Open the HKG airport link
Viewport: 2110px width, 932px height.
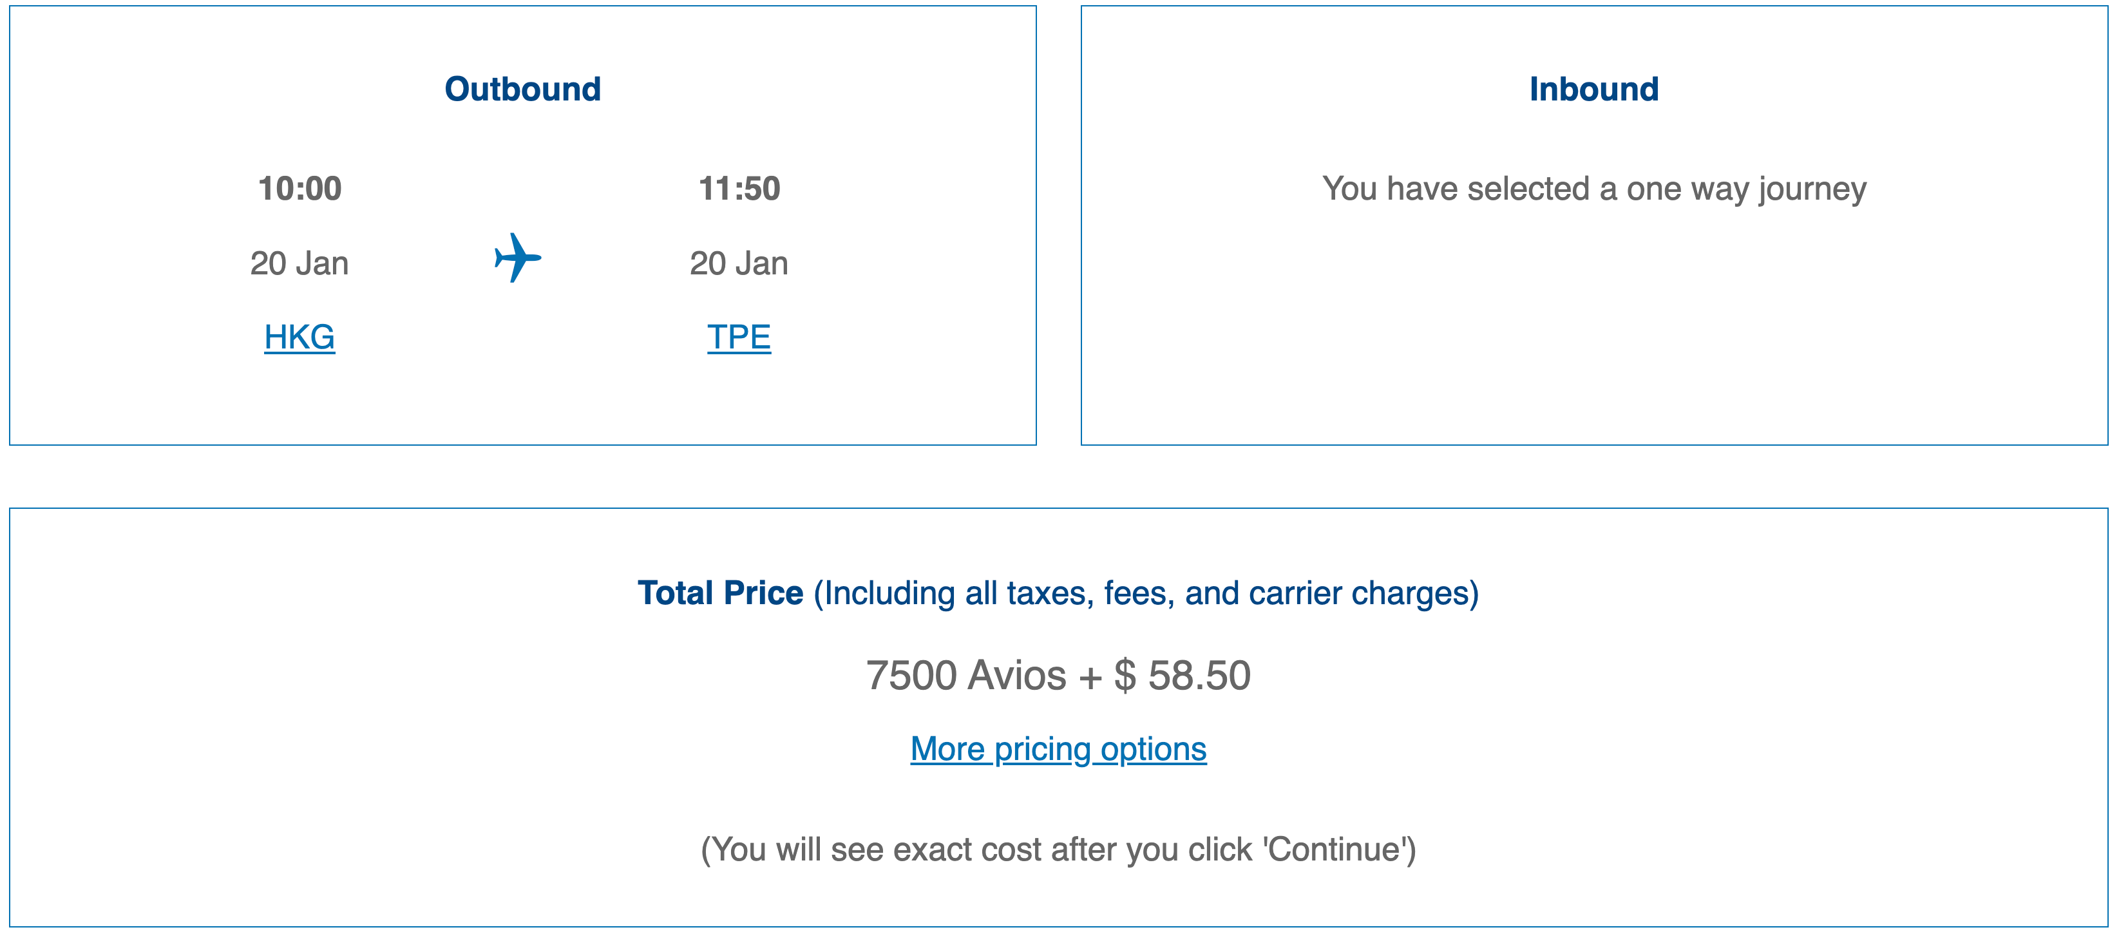pos(299,338)
